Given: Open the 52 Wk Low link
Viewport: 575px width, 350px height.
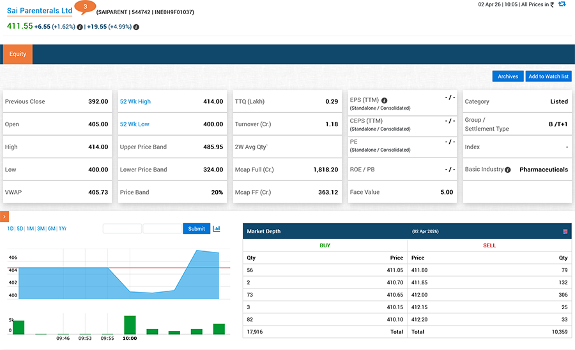Looking at the screenshot, I should click(135, 124).
